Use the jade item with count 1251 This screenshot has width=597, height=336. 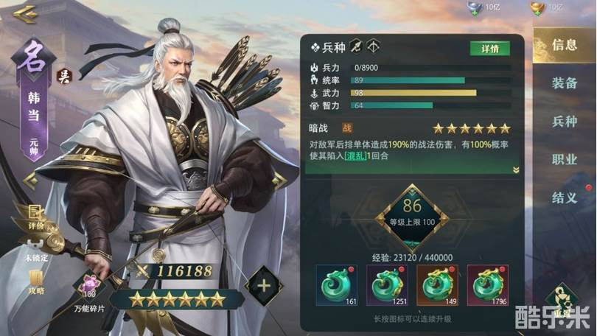(x=387, y=285)
